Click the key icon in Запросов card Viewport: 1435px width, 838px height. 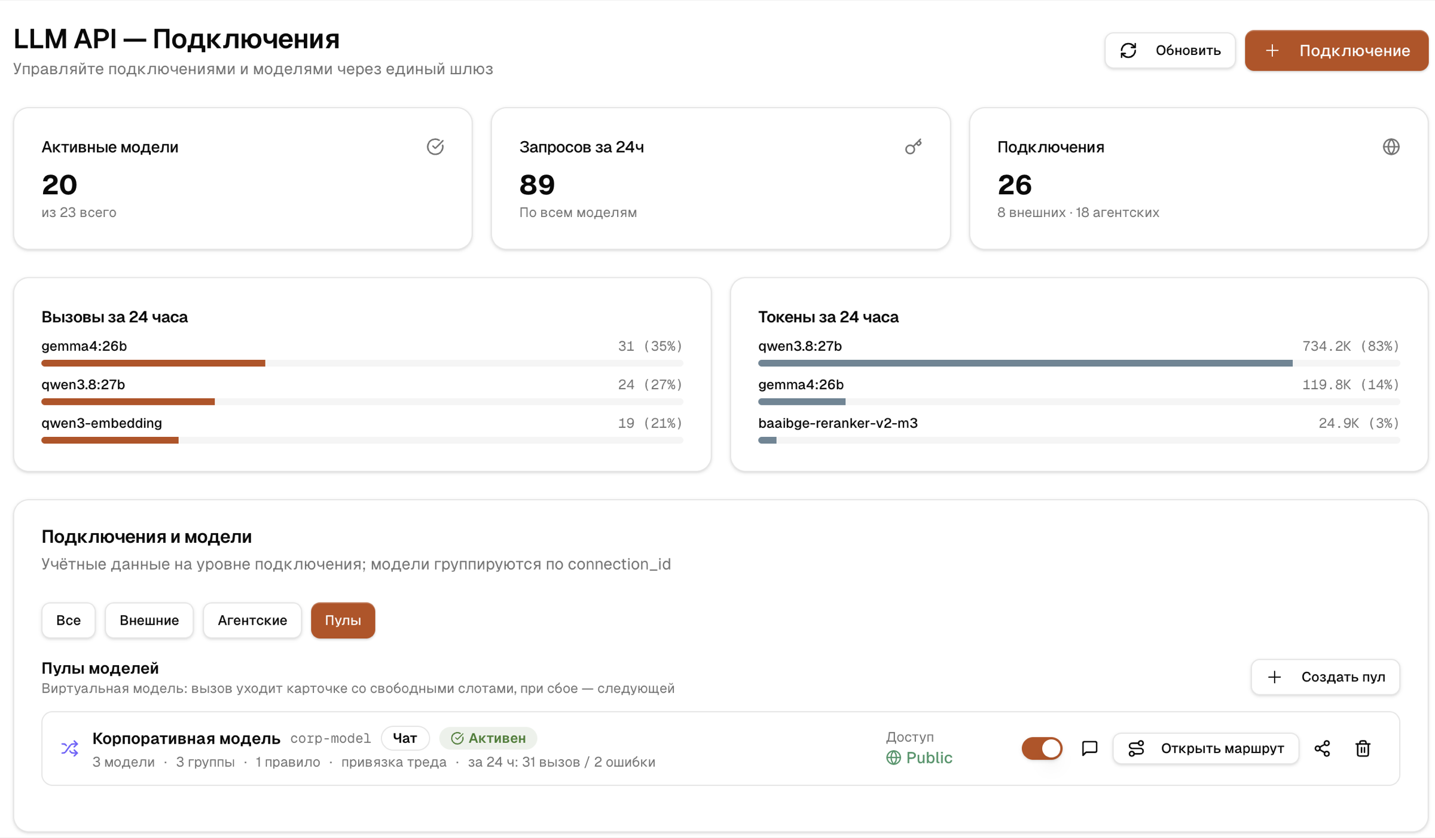tap(913, 147)
